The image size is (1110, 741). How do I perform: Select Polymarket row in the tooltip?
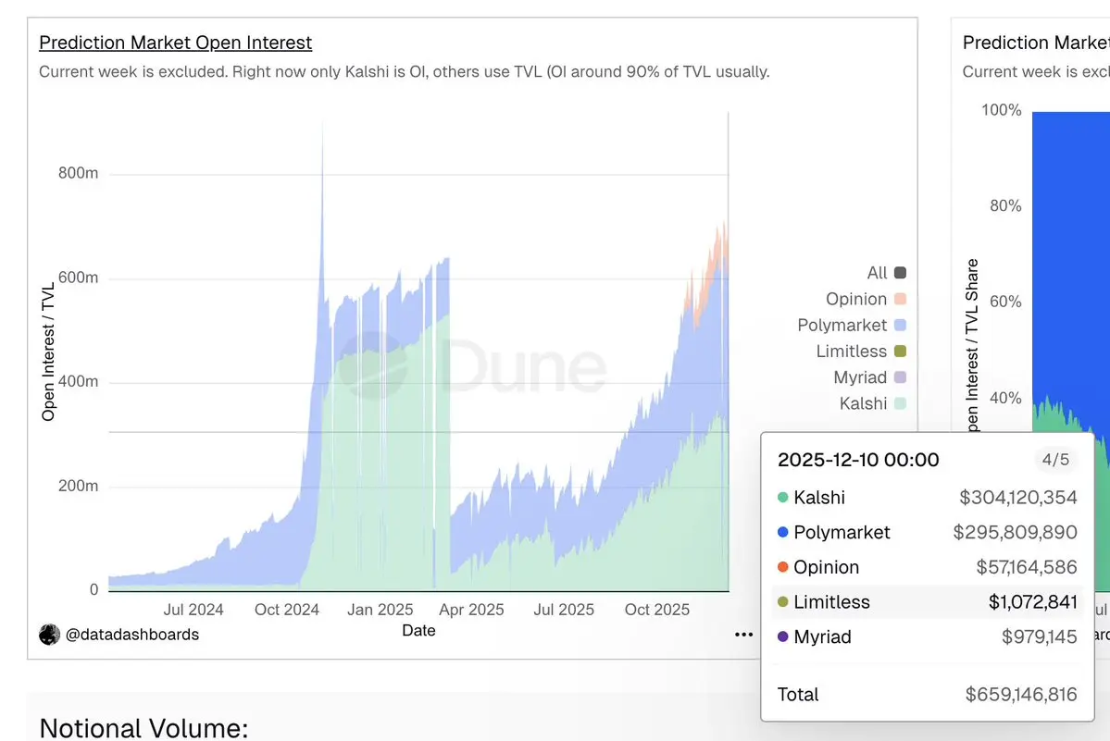tap(928, 533)
